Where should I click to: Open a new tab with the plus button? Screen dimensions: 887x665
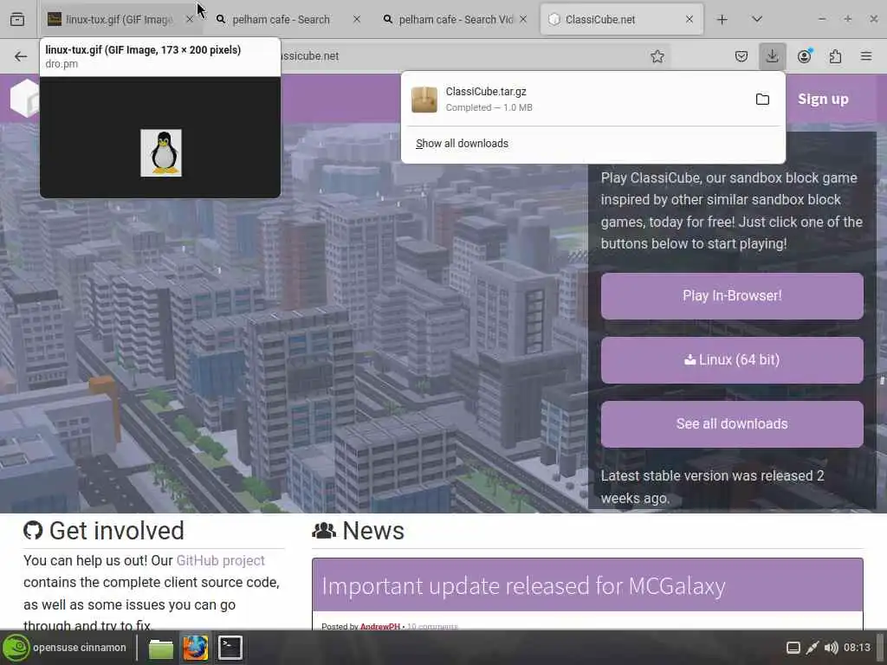coord(722,19)
